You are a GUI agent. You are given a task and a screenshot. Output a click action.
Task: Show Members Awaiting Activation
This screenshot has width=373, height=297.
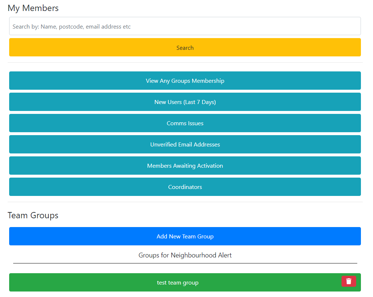click(x=185, y=166)
